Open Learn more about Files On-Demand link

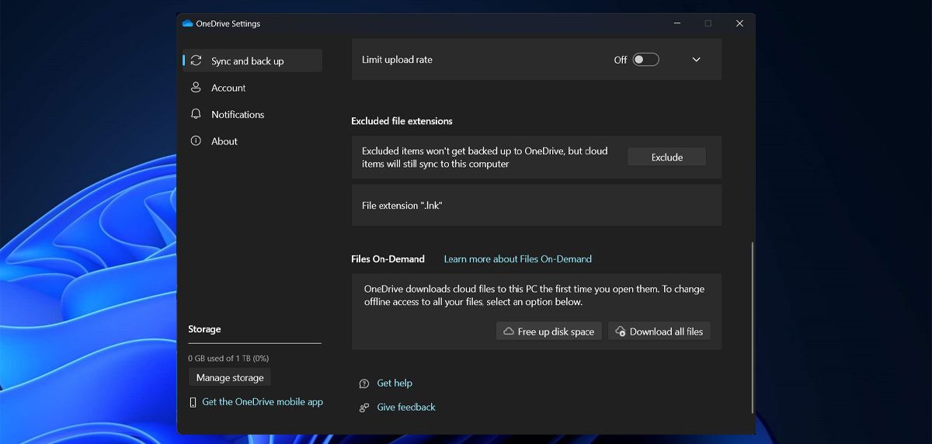[517, 259]
